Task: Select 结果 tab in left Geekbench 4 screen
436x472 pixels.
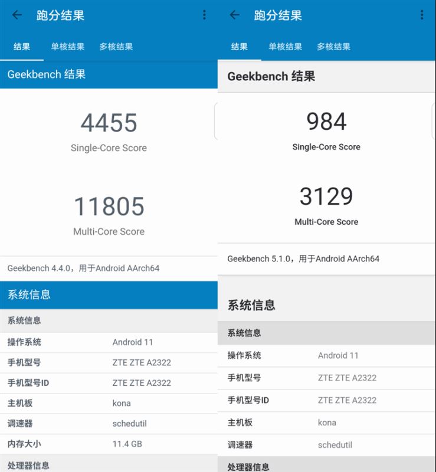Action: 22,47
